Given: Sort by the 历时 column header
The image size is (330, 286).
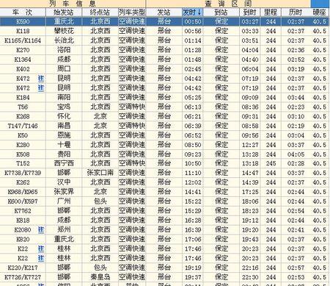Looking at the screenshot, I should (x=296, y=12).
